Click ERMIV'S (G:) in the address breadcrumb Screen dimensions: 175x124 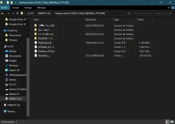point(44,13)
